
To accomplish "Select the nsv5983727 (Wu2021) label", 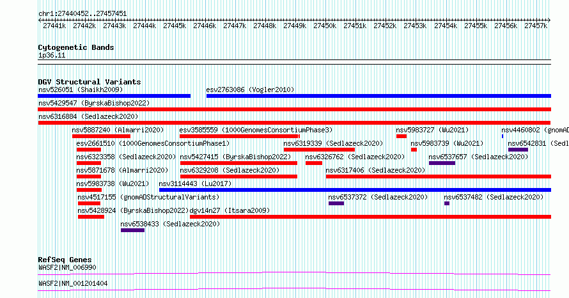I will (432, 130).
